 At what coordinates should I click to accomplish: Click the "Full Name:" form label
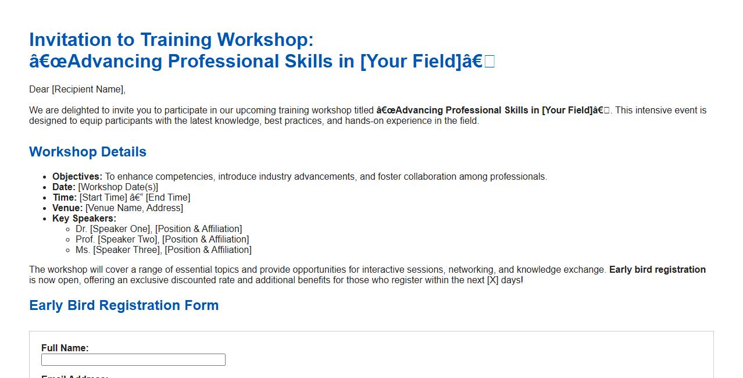pyautogui.click(x=65, y=348)
